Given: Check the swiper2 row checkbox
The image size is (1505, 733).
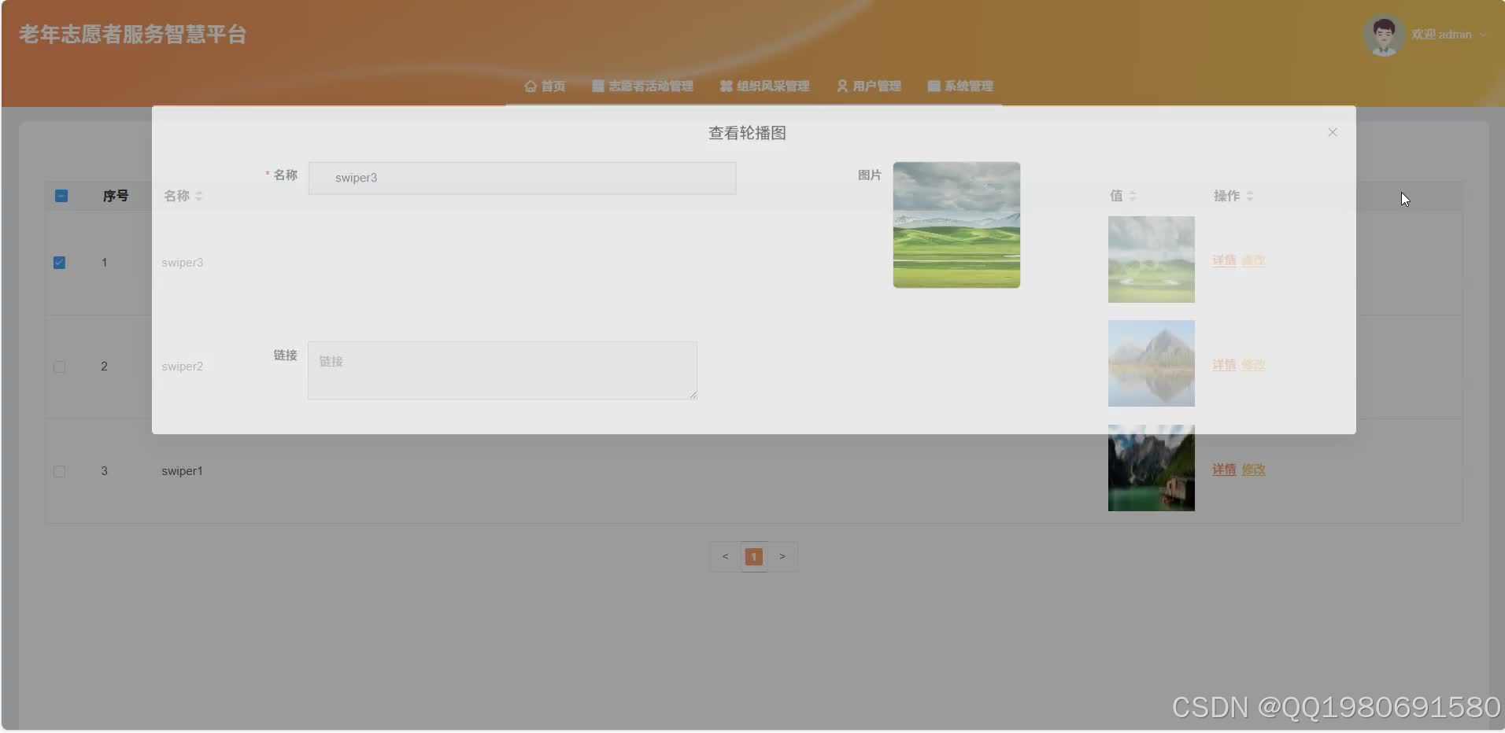Looking at the screenshot, I should click(59, 366).
